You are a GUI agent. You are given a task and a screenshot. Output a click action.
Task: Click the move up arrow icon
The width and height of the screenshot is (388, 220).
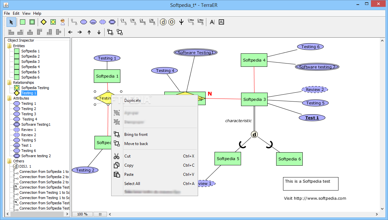89,32
